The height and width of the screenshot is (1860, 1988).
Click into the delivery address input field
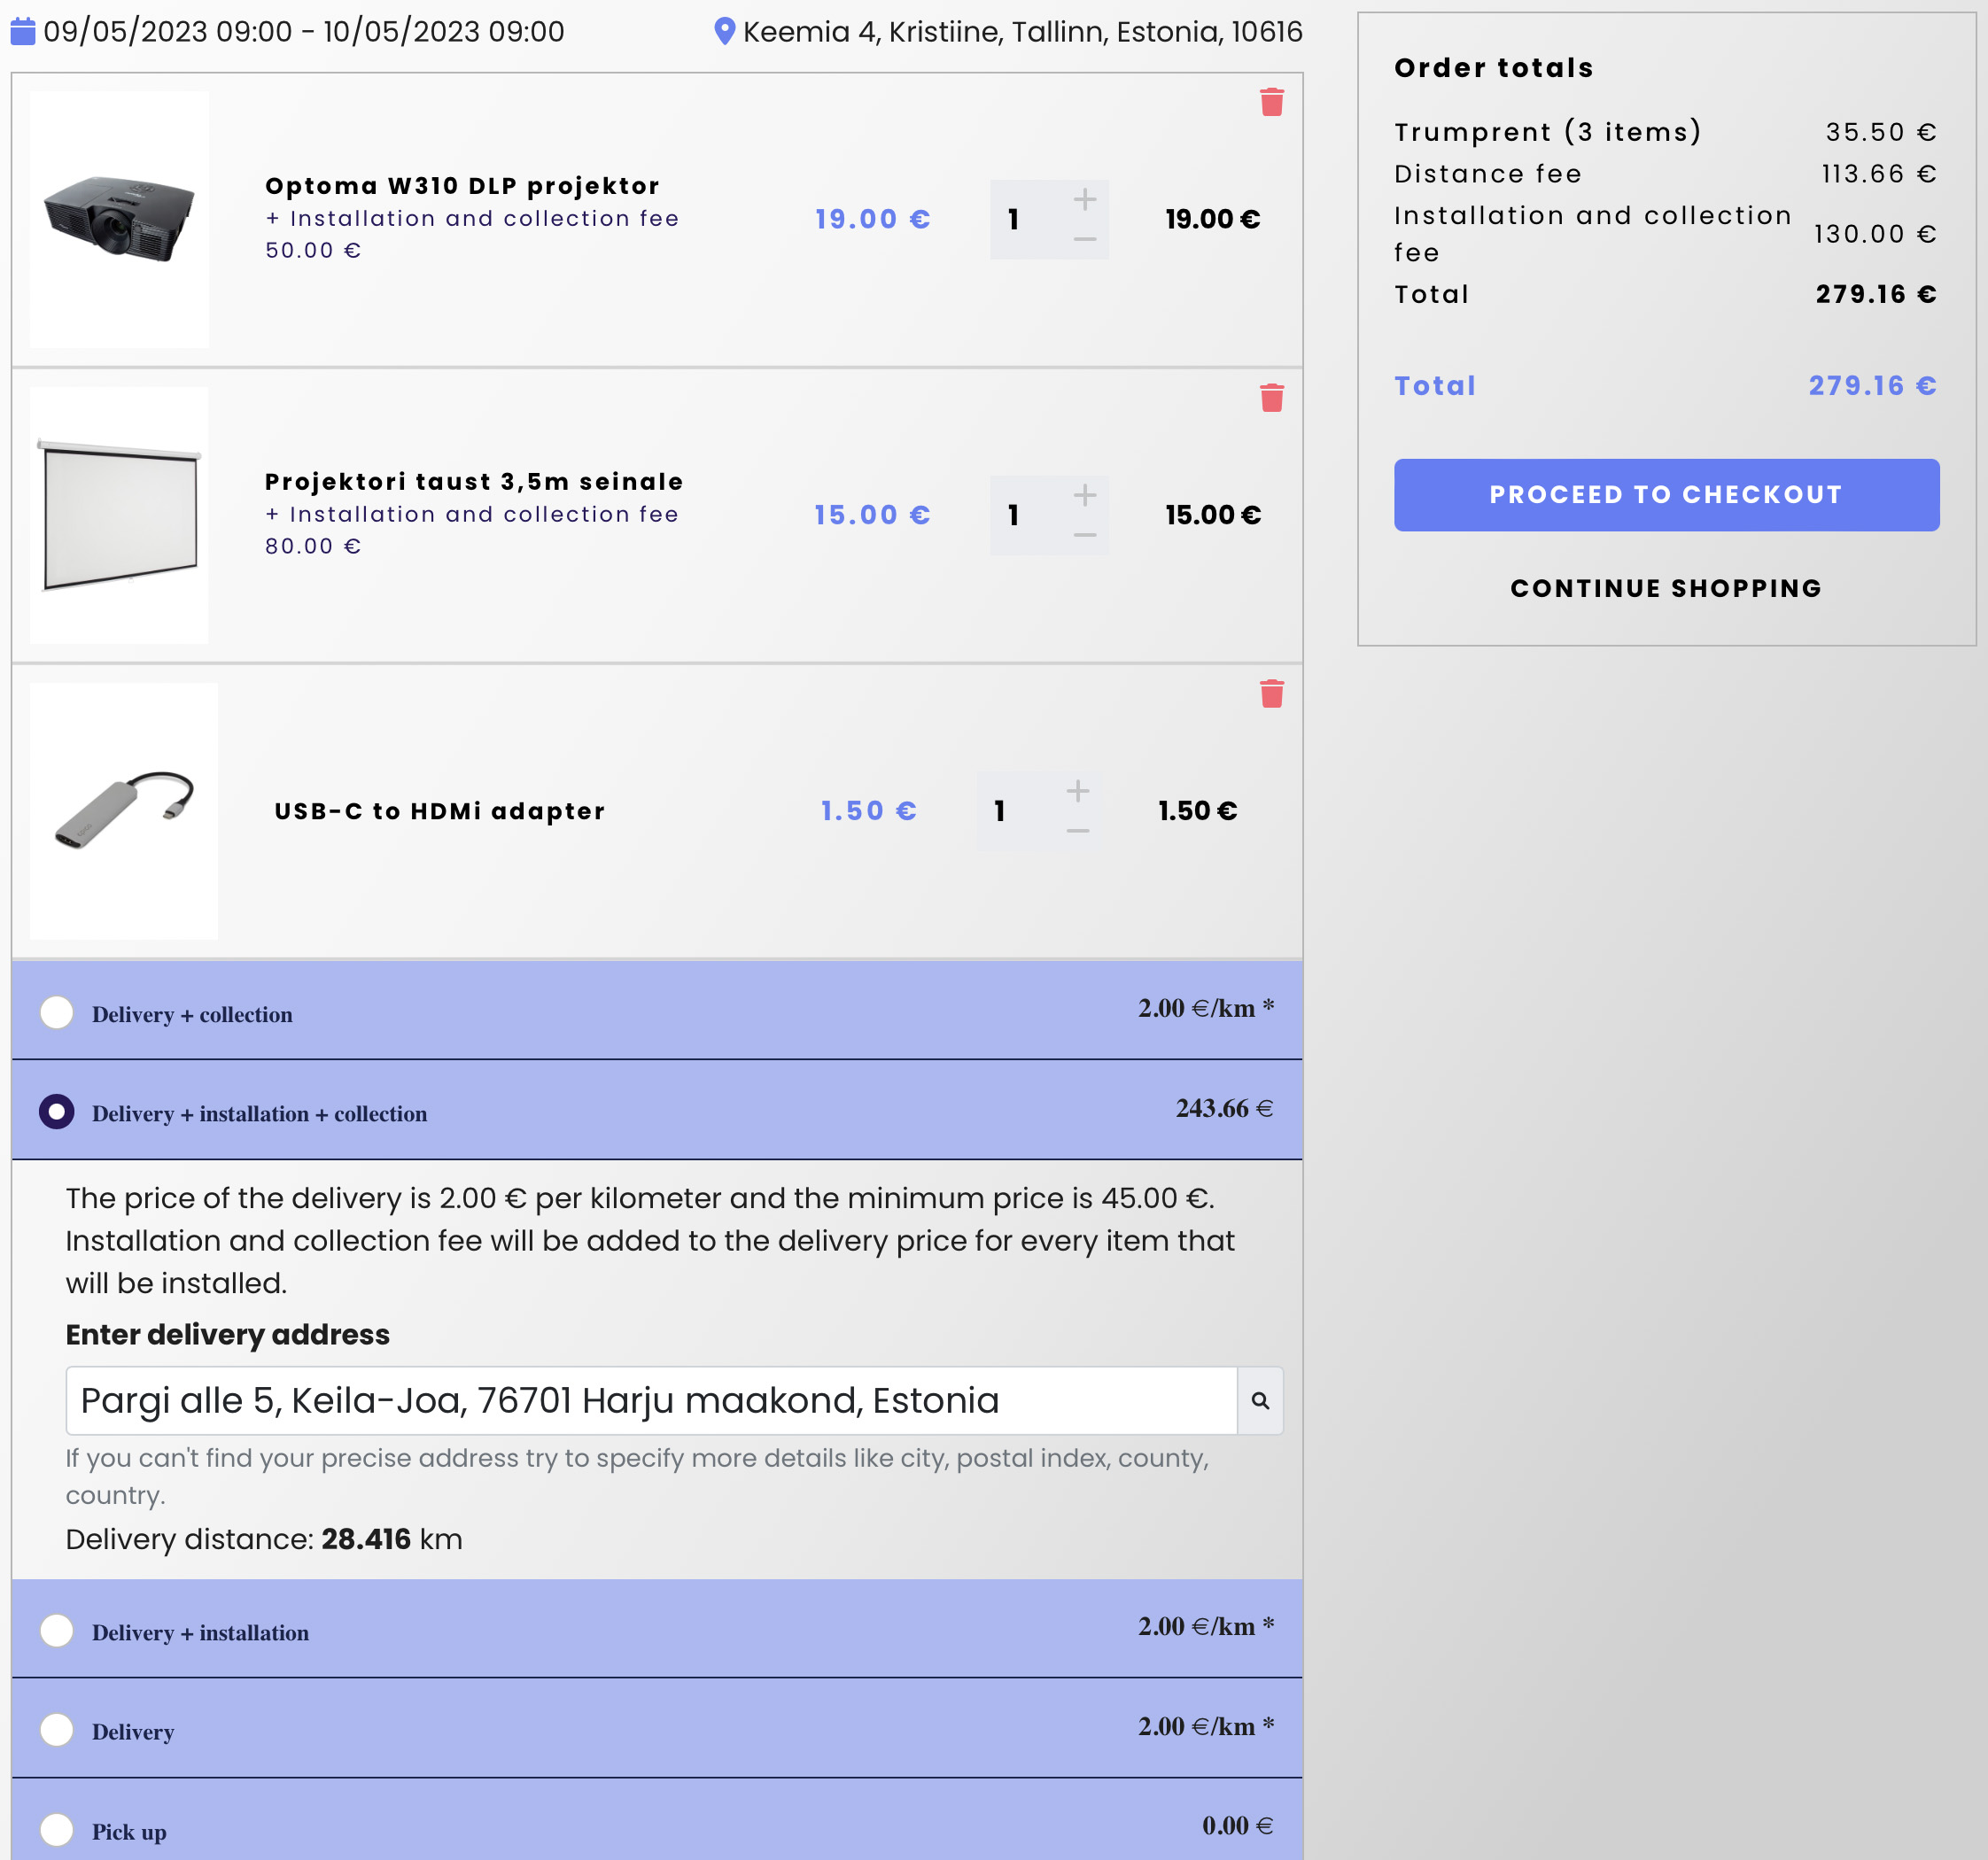pyautogui.click(x=650, y=1401)
